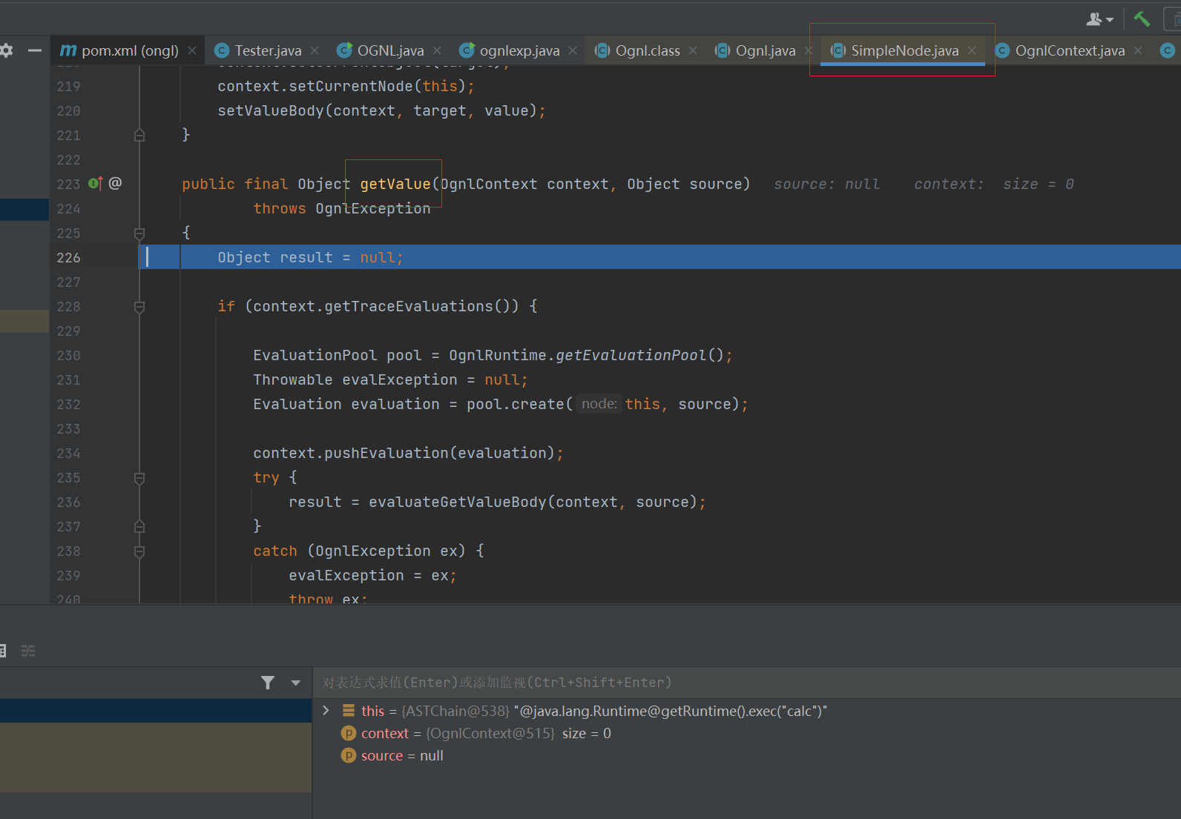Image resolution: width=1181 pixels, height=819 pixels.
Task: Collapse the catch block fold at line 238
Action: [139, 551]
